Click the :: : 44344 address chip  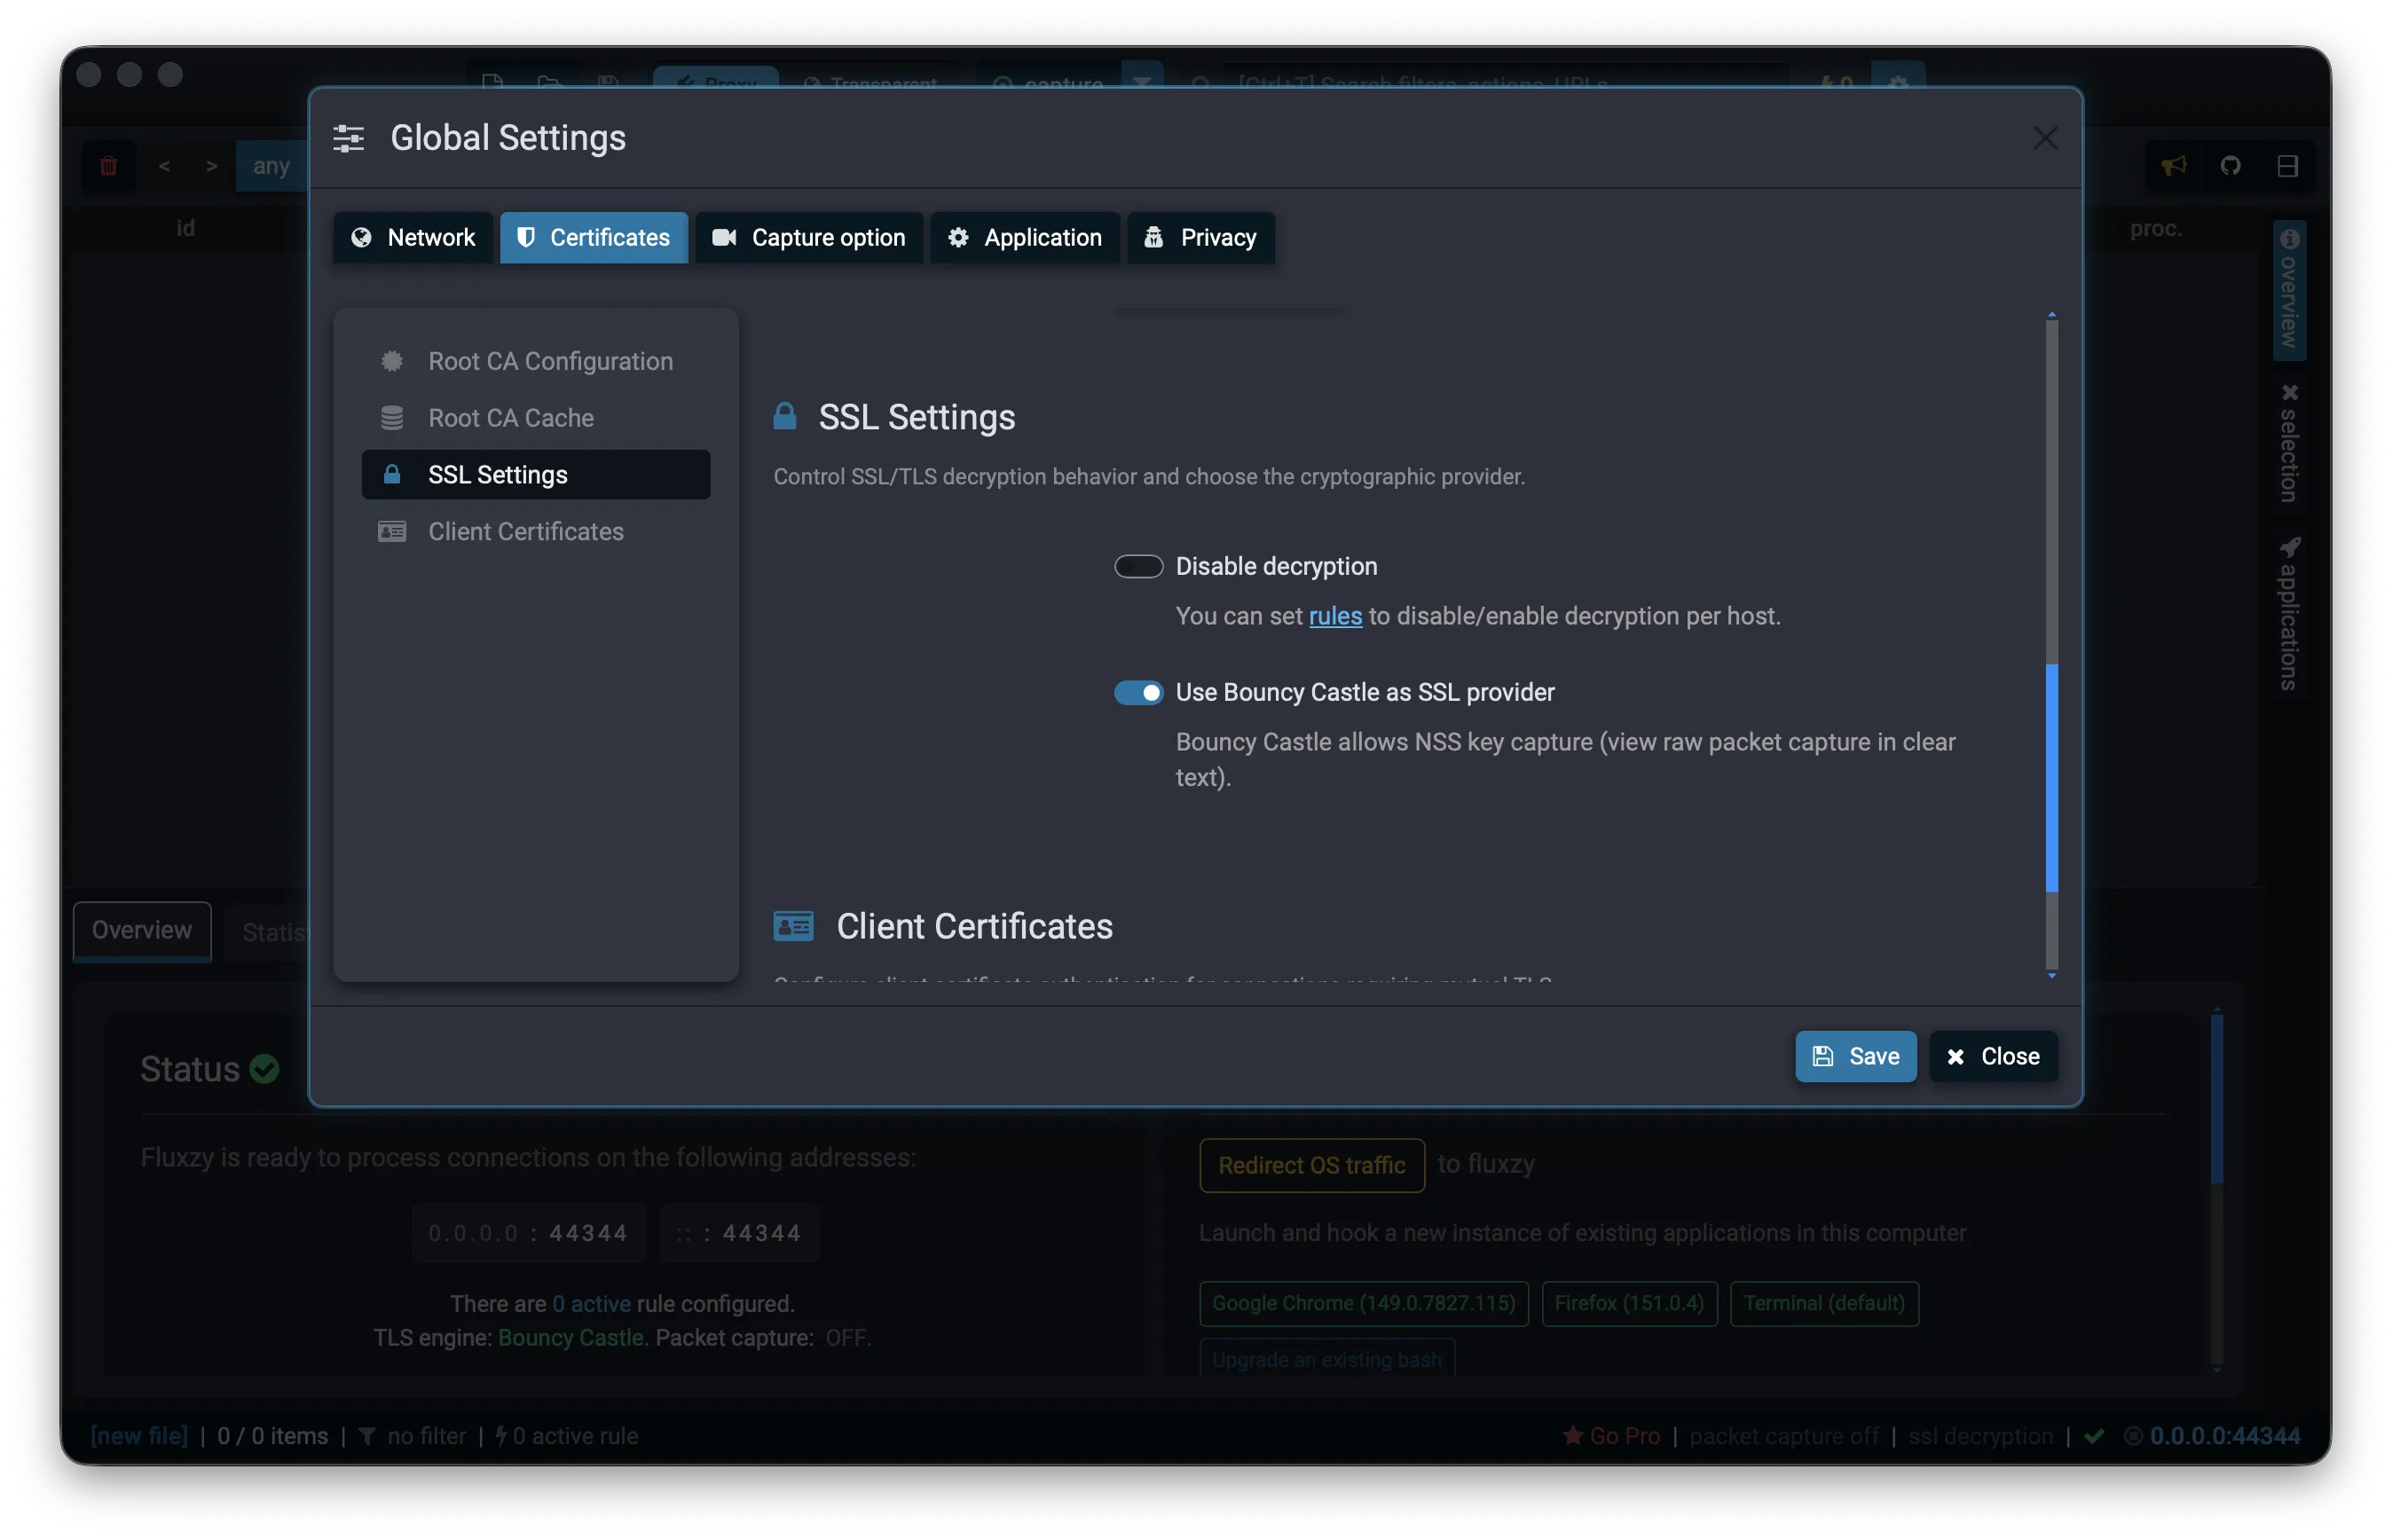point(739,1233)
